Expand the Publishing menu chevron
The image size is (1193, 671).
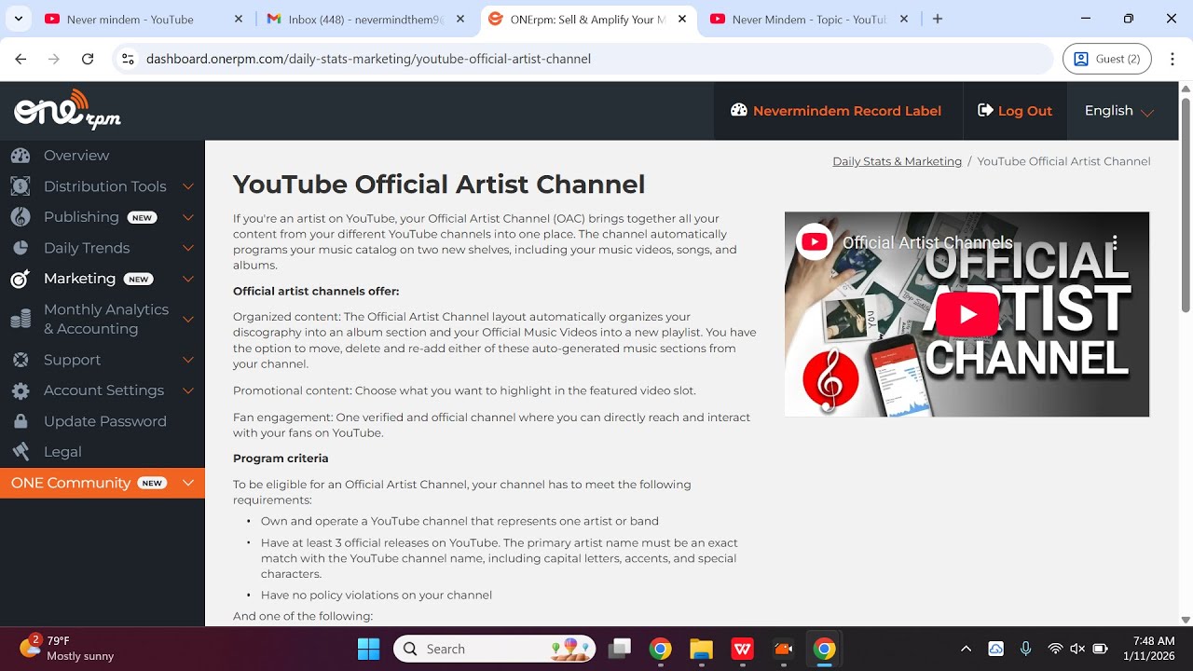[x=188, y=217]
